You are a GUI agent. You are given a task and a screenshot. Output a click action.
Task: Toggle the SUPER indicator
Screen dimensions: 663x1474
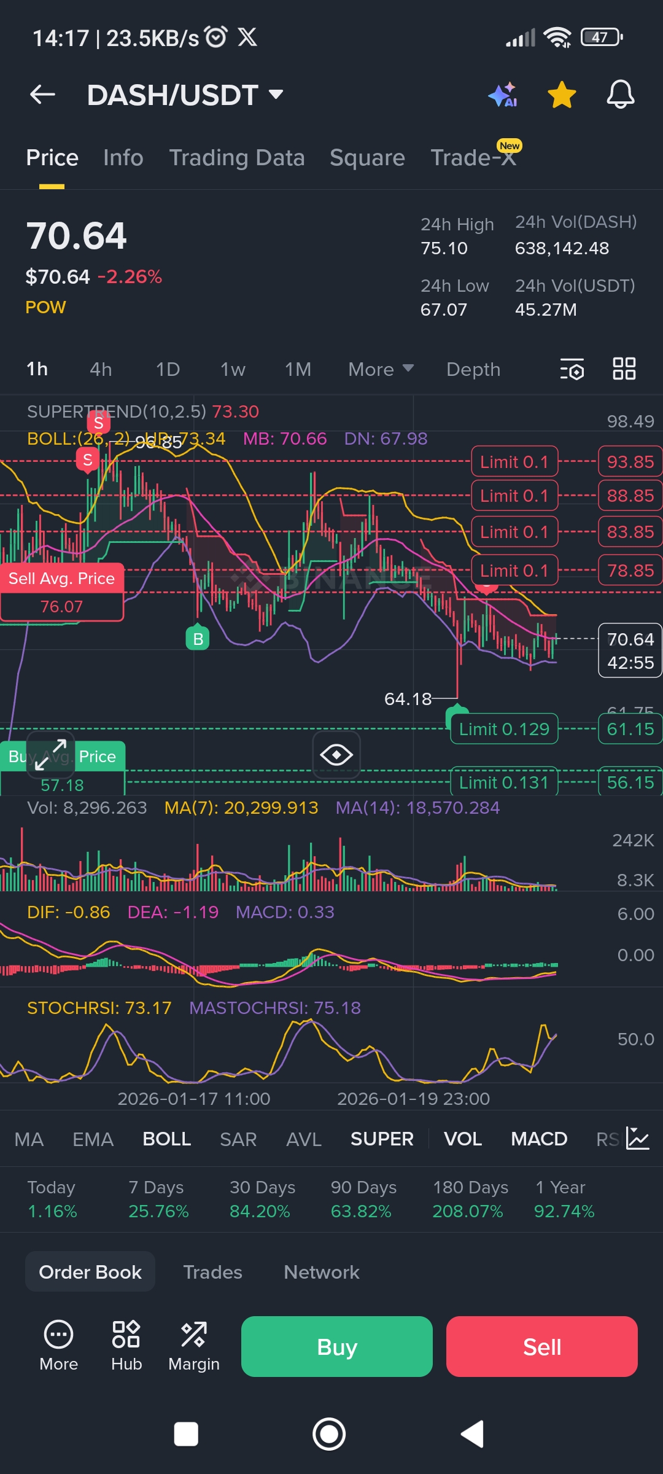click(x=382, y=1139)
